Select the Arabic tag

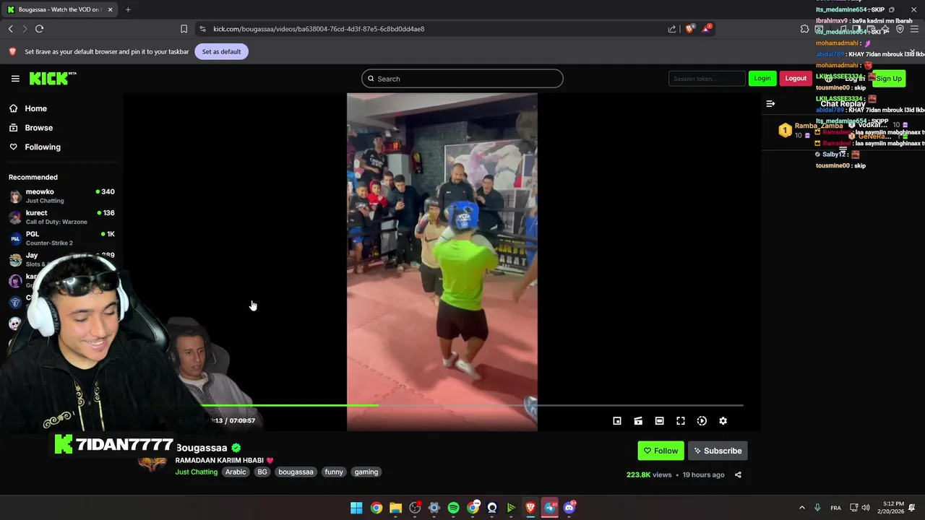coord(236,472)
